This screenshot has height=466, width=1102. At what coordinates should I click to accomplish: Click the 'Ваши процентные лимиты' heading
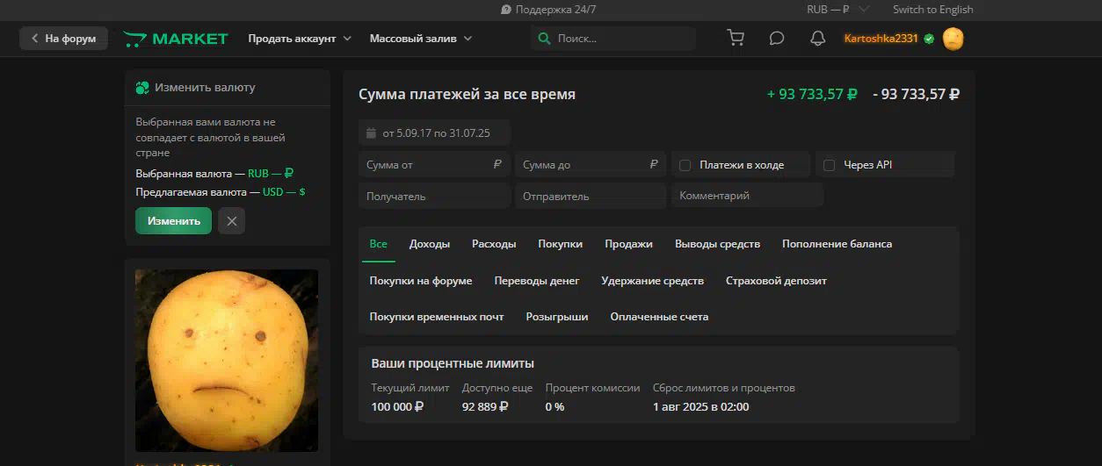coord(453,363)
